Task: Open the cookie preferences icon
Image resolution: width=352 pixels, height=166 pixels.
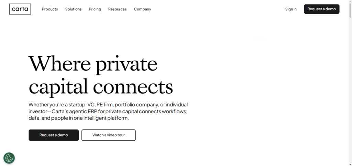Action: (x=9, y=158)
